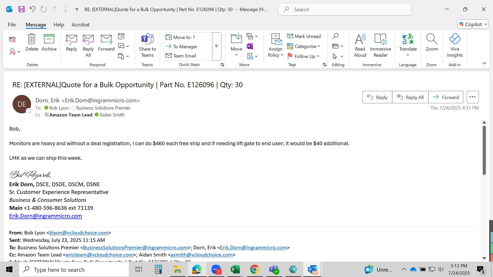Undo the last action

[x=32, y=9]
